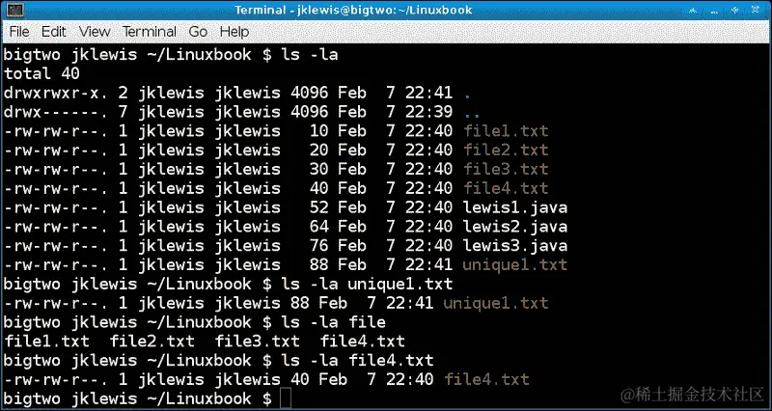Click the window title 'Terminal - jklewis@bigtwo:~/Linuxbook'
This screenshot has height=411, width=772.
[353, 10]
